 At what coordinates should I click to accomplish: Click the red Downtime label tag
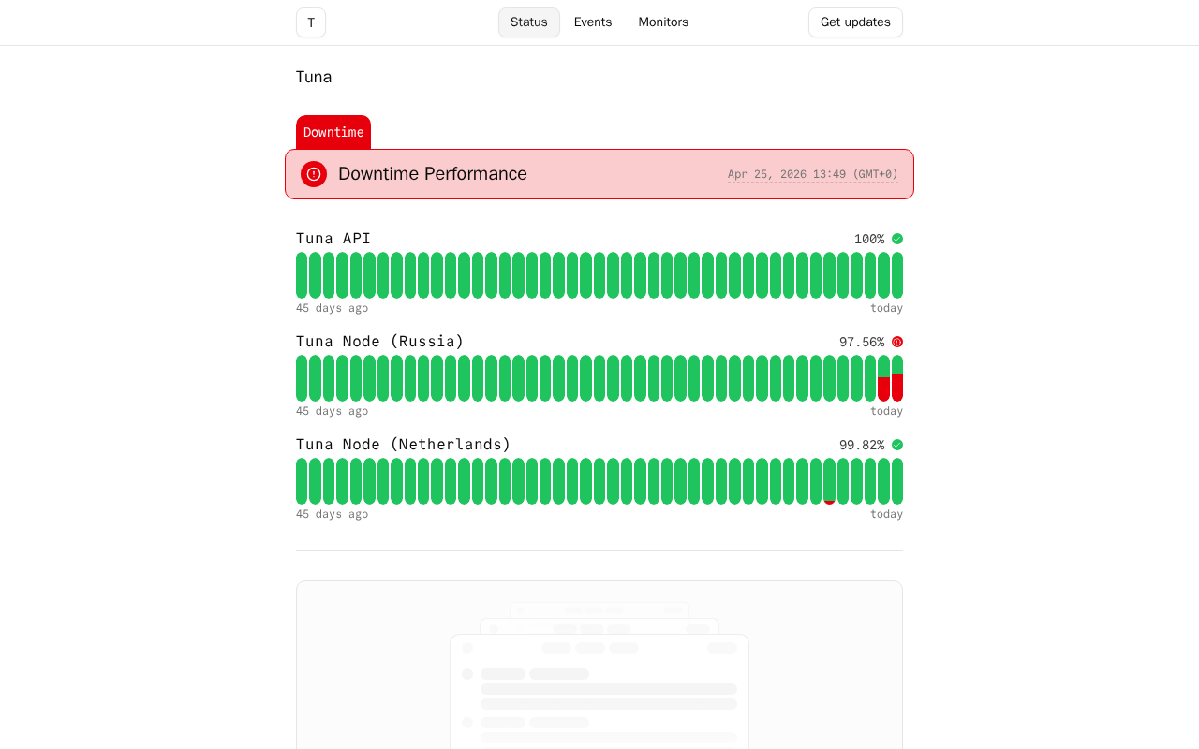point(333,132)
